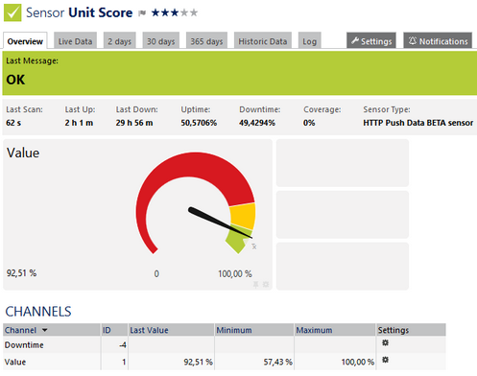This screenshot has height=376, width=477.
Task: Click the Unit Score sensor name
Action: (x=101, y=12)
